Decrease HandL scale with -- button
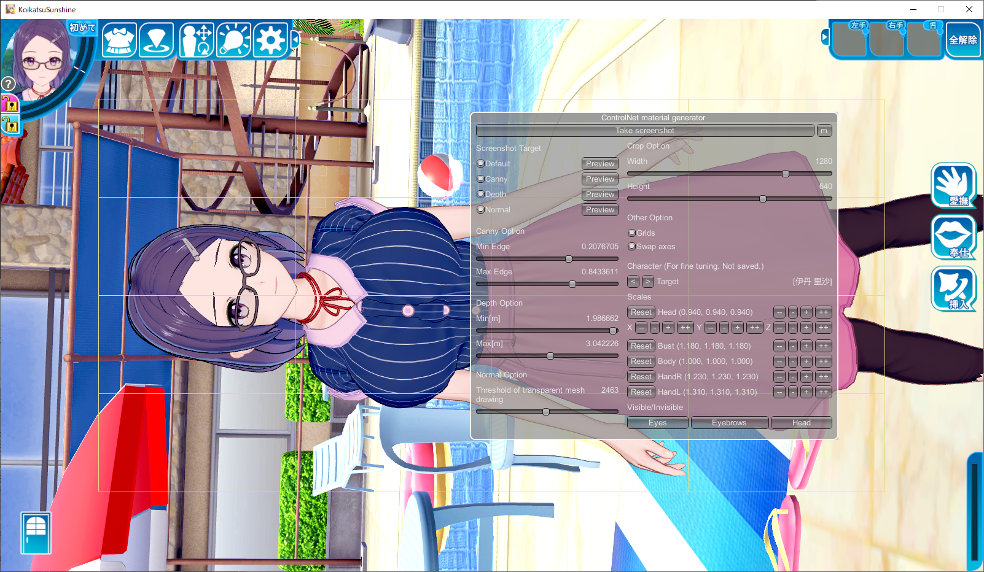 [779, 392]
